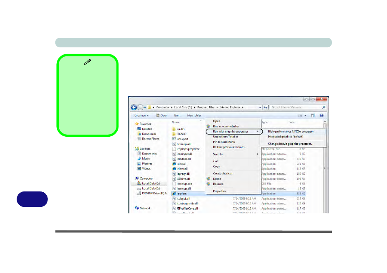Click the Size column header
The image size is (387, 273).
292,122
